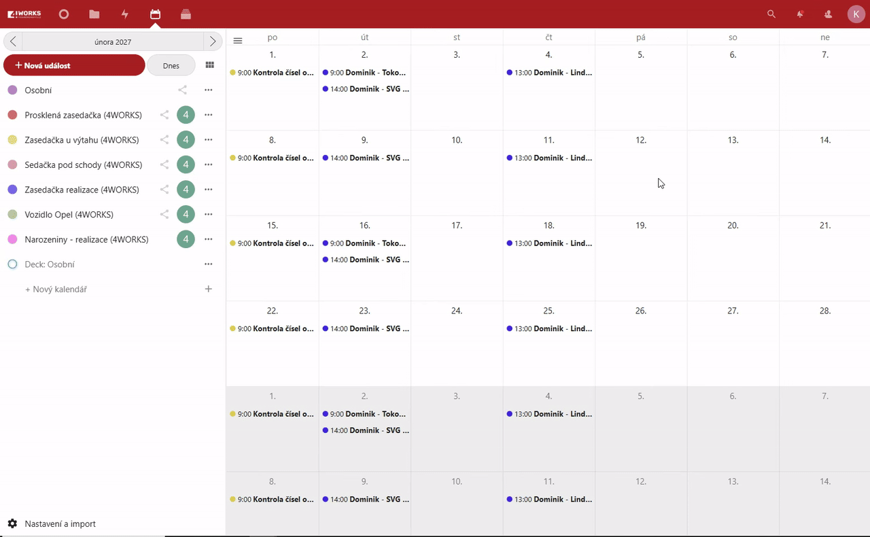Hide the 'Osobní' calendar

tap(12, 90)
